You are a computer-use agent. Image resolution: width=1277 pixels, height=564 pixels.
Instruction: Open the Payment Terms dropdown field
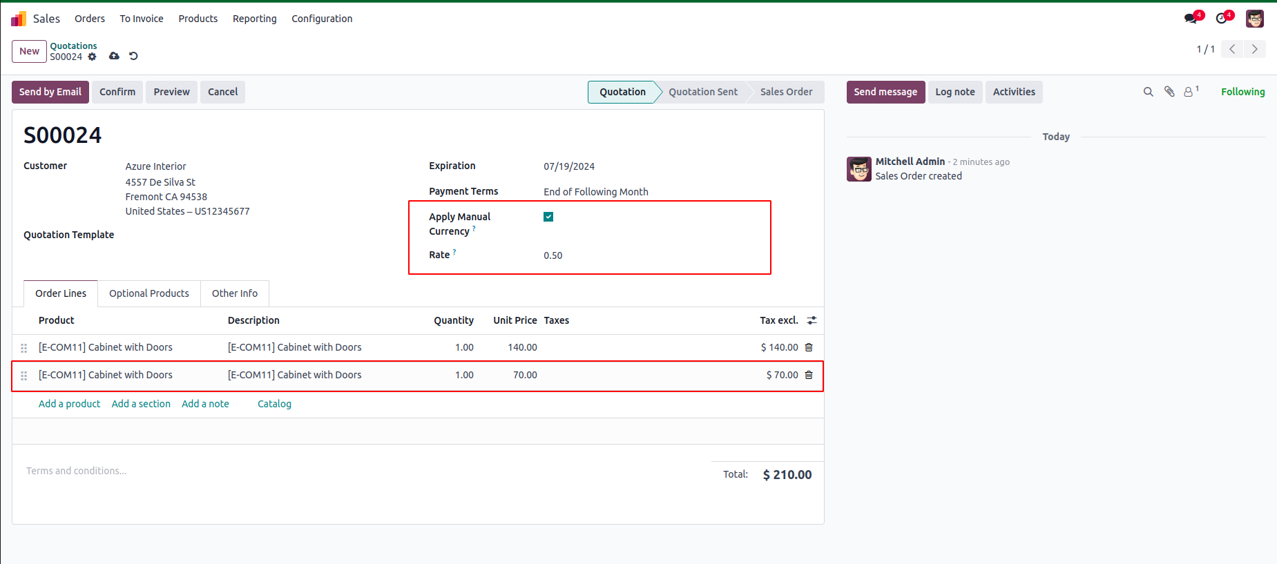649,192
